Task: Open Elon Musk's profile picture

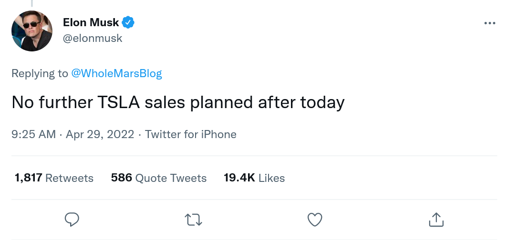Action: coord(32,31)
